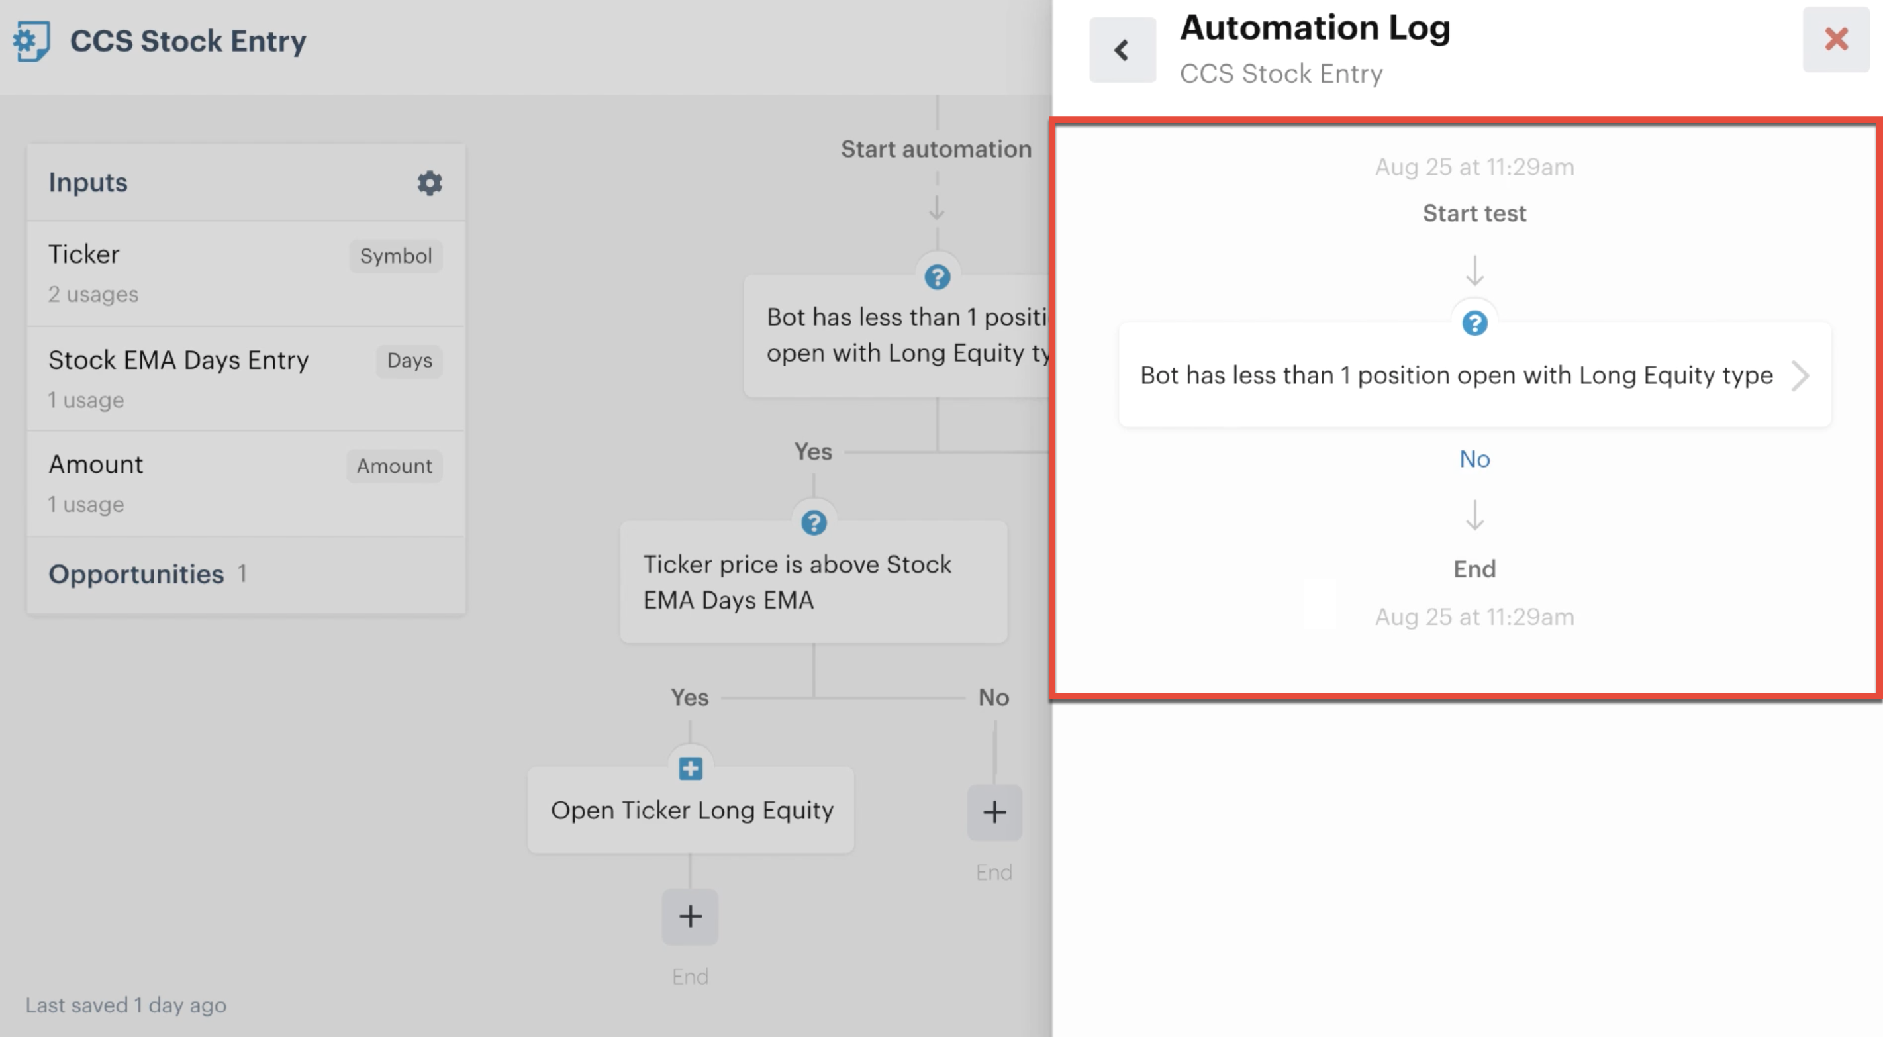Open Inputs settings gear icon

coord(430,183)
